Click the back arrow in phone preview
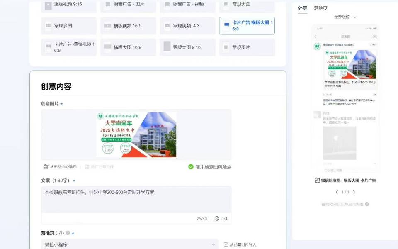This screenshot has height=249, width=398. click(x=315, y=37)
